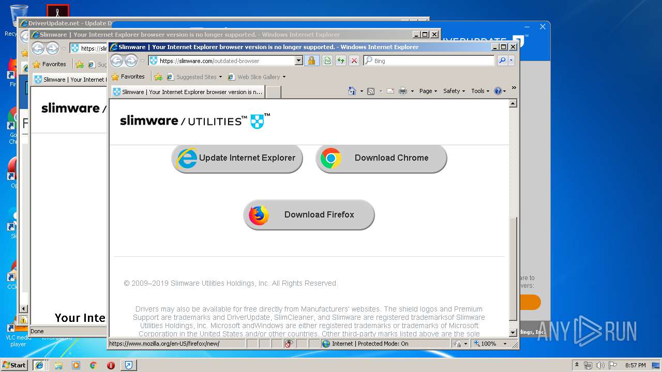Open Suggested Sites favorites link

(x=194, y=77)
